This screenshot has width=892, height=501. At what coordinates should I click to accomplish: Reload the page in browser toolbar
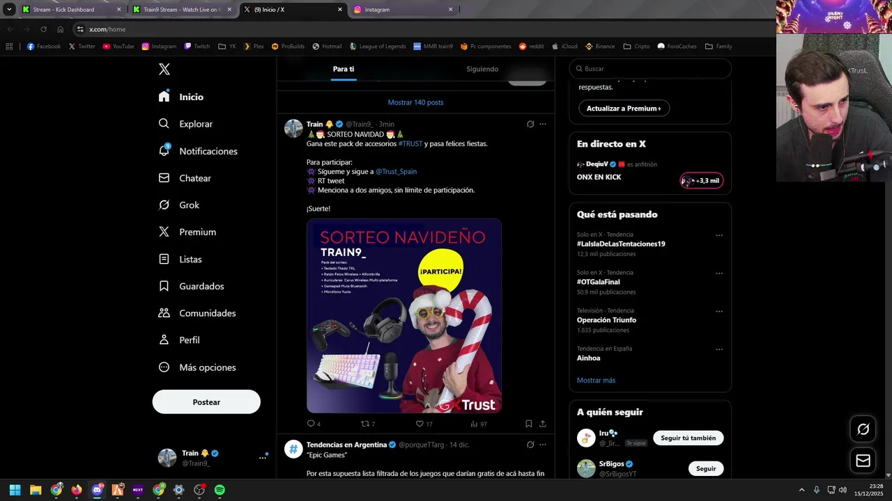(43, 29)
